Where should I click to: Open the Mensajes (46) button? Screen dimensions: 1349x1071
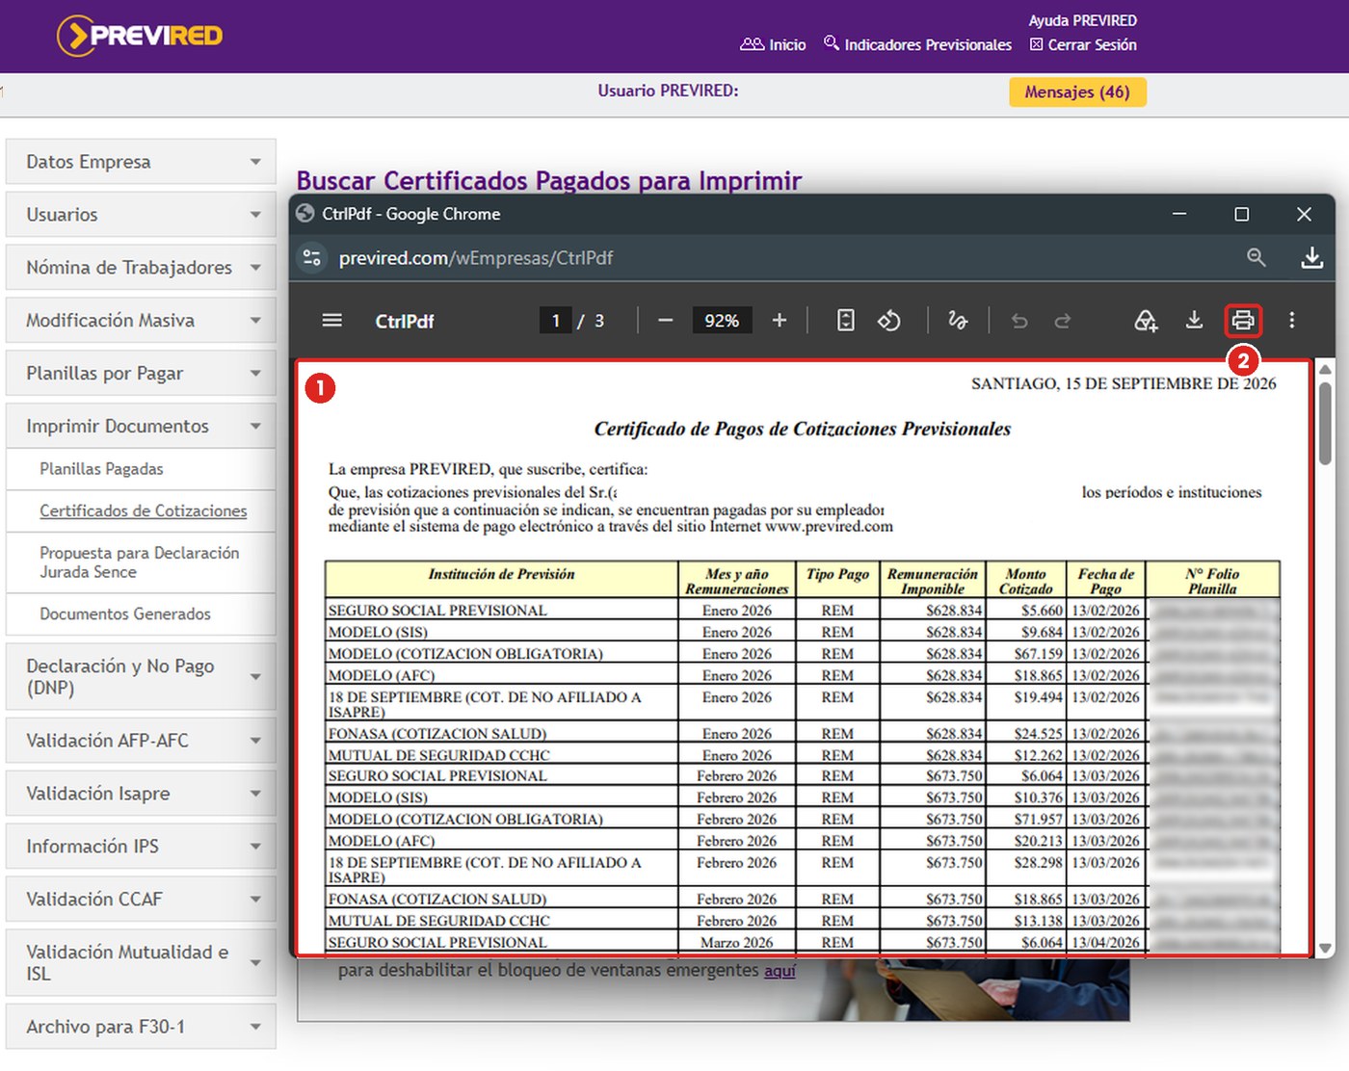(1077, 92)
